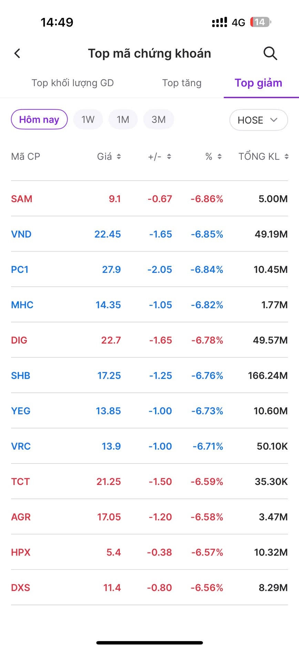
Task: Sort by % column arrows
Action: click(219, 157)
